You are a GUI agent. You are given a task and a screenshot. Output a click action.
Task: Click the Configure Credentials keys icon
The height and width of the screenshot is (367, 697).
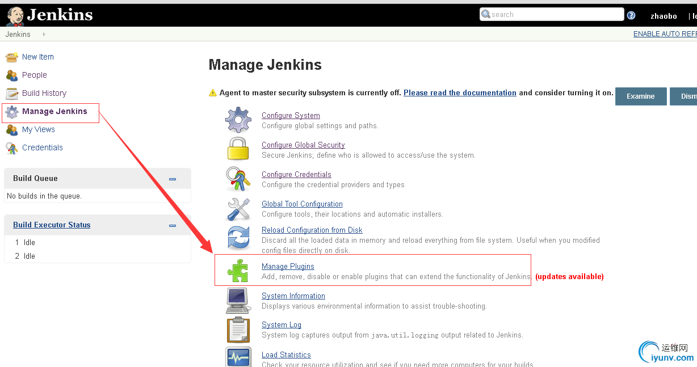(238, 179)
